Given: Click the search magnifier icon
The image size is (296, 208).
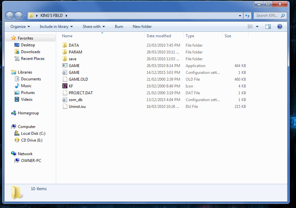Looking at the screenshot, I should point(283,16).
